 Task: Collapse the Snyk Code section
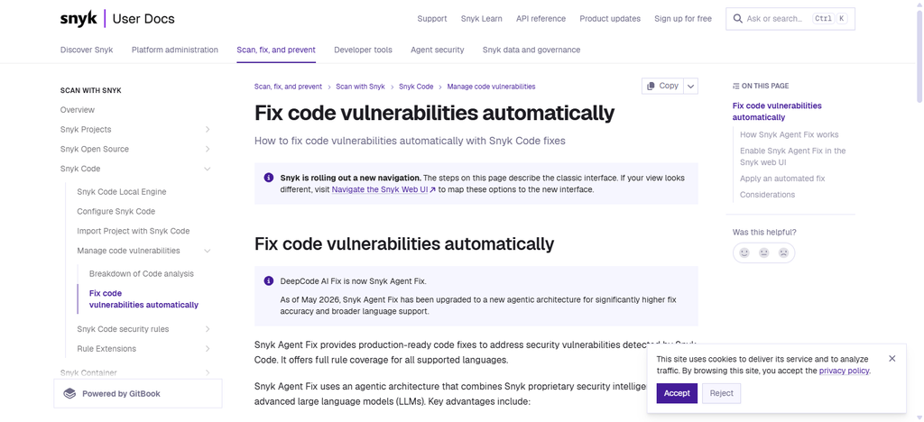coord(208,169)
